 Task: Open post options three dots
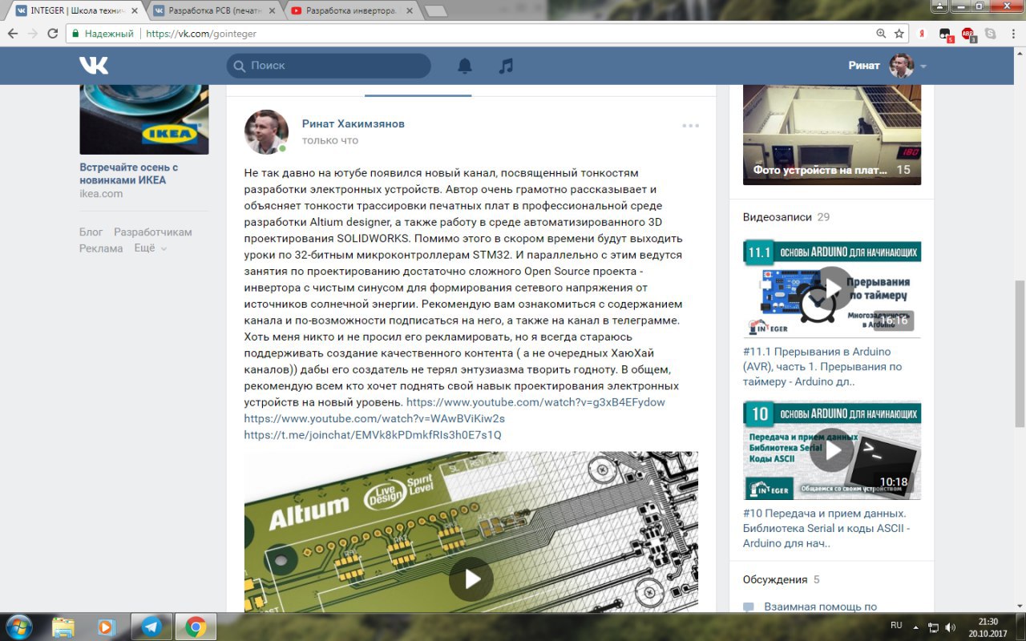691,126
